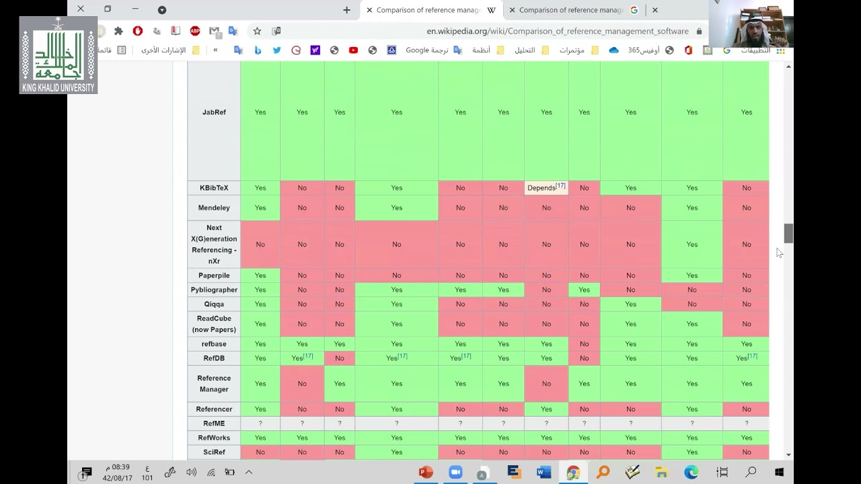Click the red Opera extension icon
This screenshot has width=861, height=484.
[138, 31]
